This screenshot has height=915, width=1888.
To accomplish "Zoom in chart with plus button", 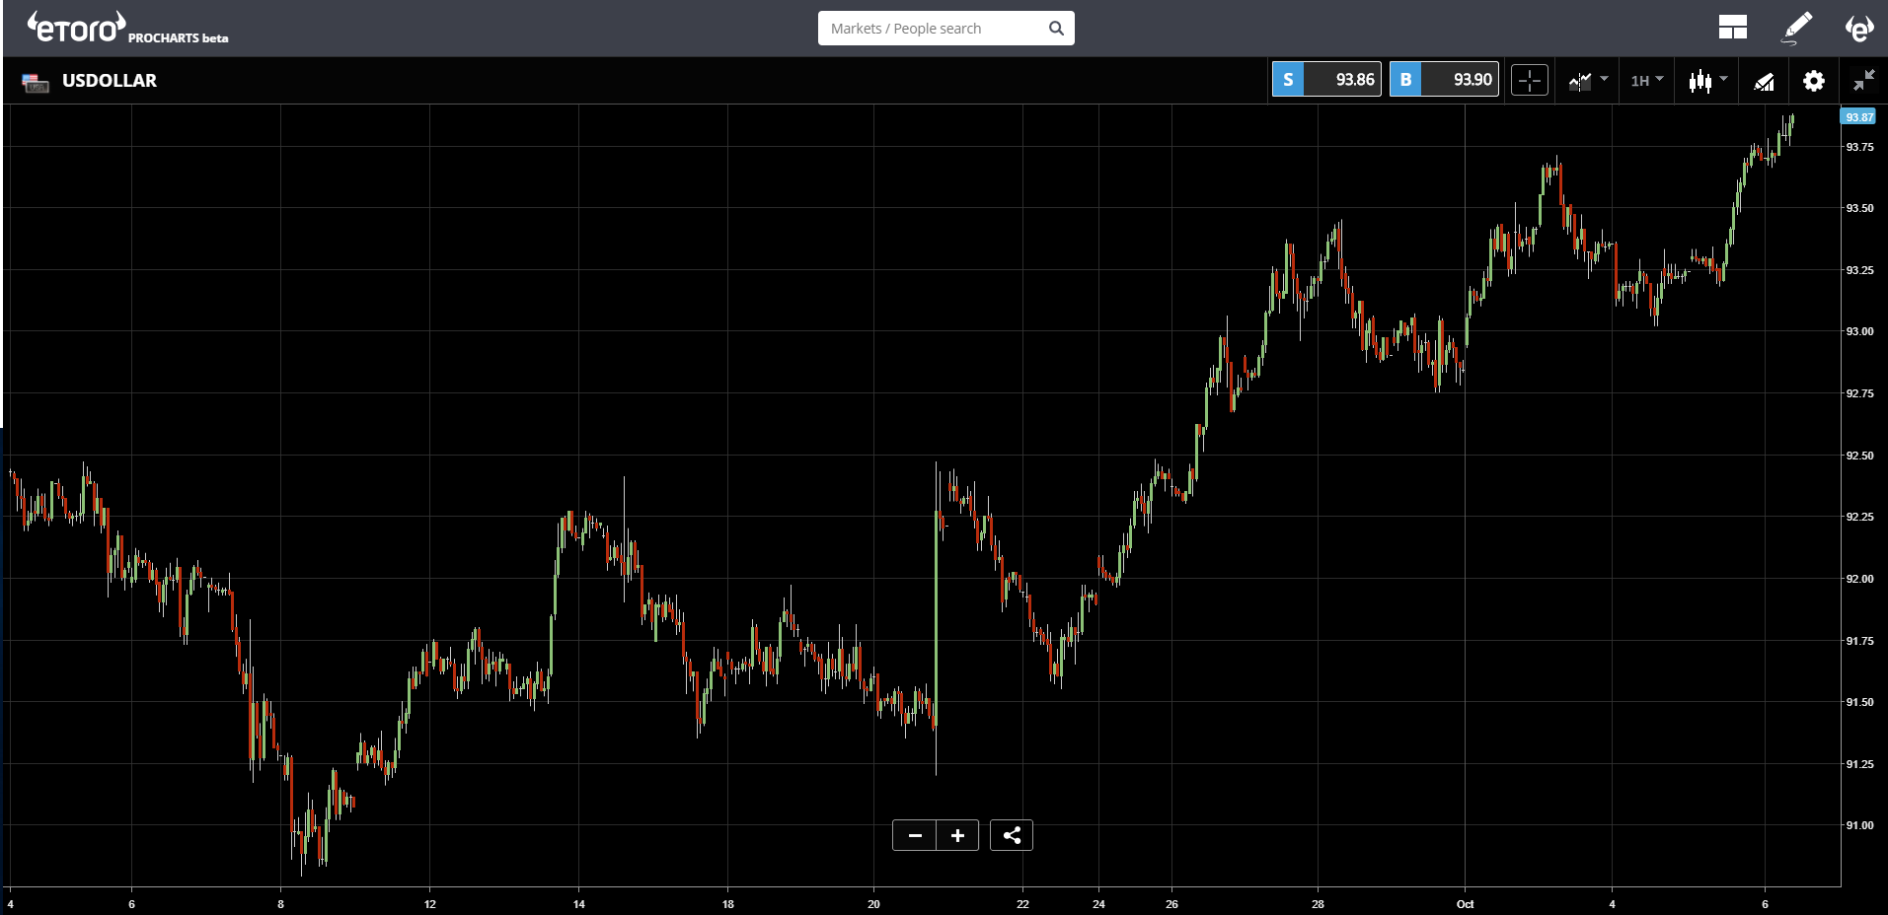I will pyautogui.click(x=957, y=835).
